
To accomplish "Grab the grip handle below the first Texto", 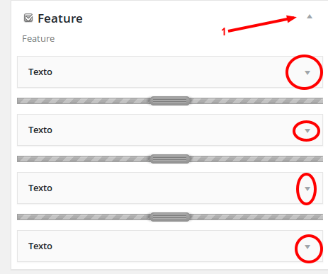I will point(170,101).
